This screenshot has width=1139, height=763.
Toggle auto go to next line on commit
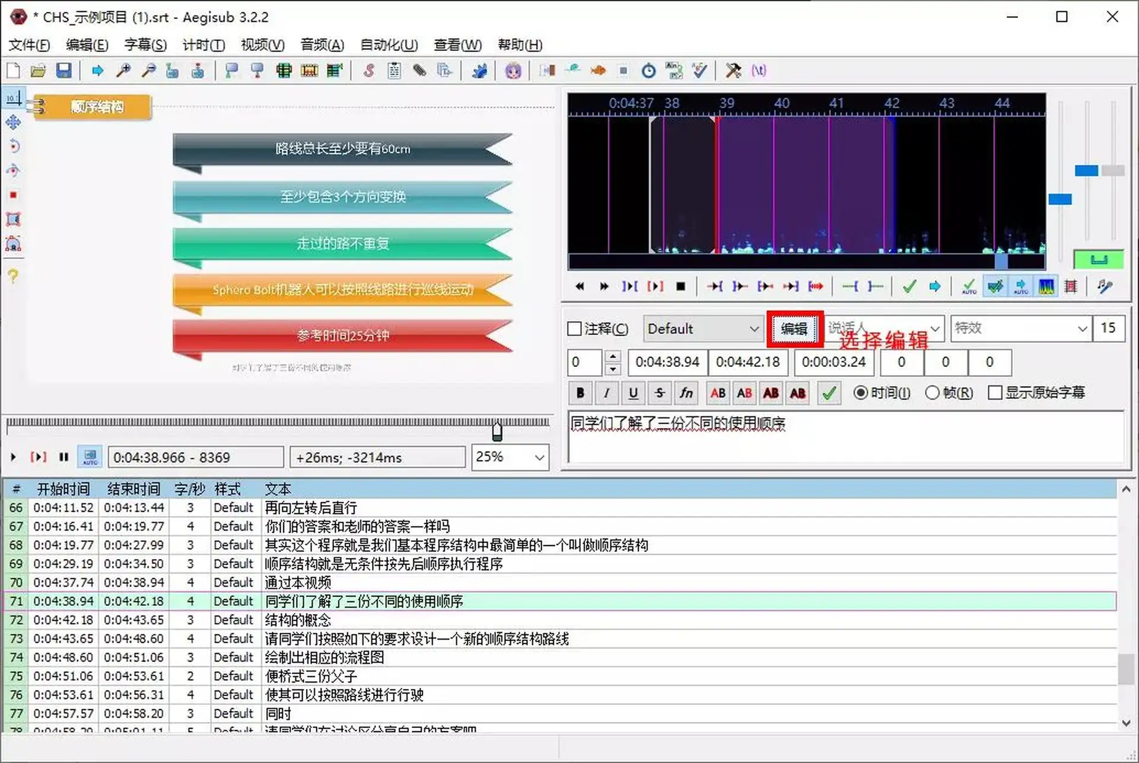995,286
